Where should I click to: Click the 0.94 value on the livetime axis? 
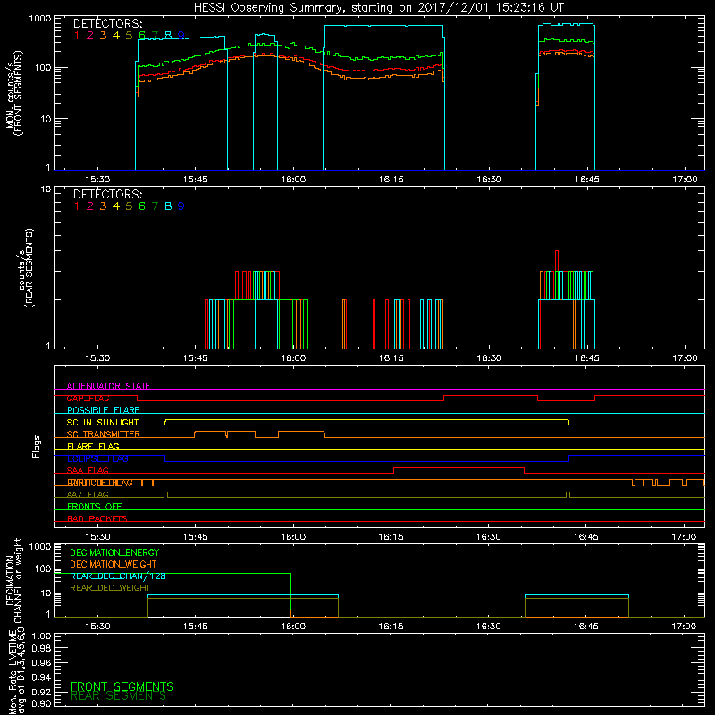(41, 677)
